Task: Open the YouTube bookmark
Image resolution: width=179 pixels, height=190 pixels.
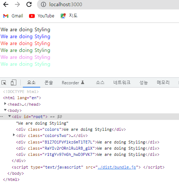Action: pos(42,16)
